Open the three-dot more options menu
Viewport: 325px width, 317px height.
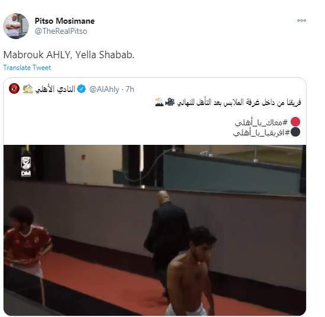pos(301,20)
